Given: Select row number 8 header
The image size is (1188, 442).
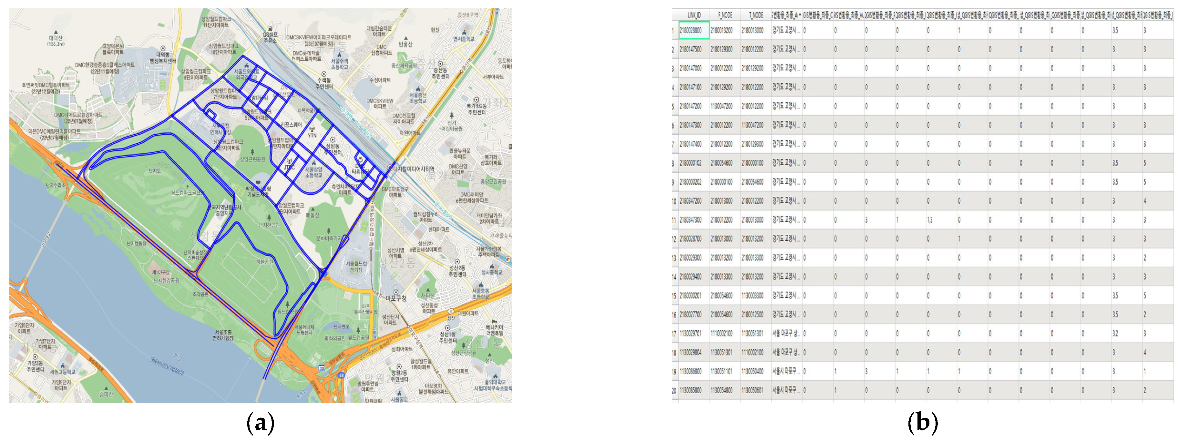Looking at the screenshot, I should [x=674, y=163].
